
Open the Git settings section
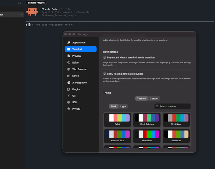(81, 96)
